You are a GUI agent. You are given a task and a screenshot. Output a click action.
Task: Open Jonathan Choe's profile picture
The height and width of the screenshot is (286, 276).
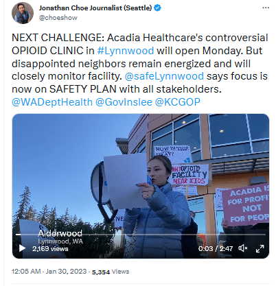click(x=23, y=13)
